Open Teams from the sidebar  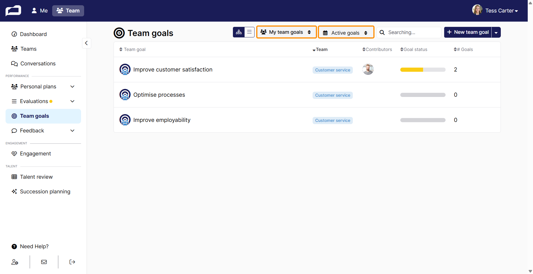(x=43, y=49)
